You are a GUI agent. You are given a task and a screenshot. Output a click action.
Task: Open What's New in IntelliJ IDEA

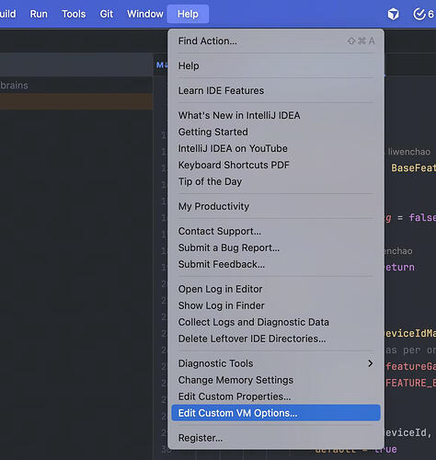click(276, 115)
